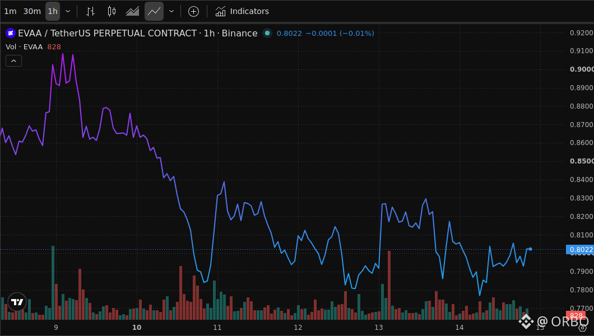Click the 0.8300 price axis label

(x=582, y=198)
